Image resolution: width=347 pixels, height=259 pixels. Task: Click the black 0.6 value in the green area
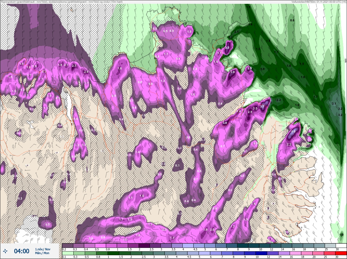(292, 20)
